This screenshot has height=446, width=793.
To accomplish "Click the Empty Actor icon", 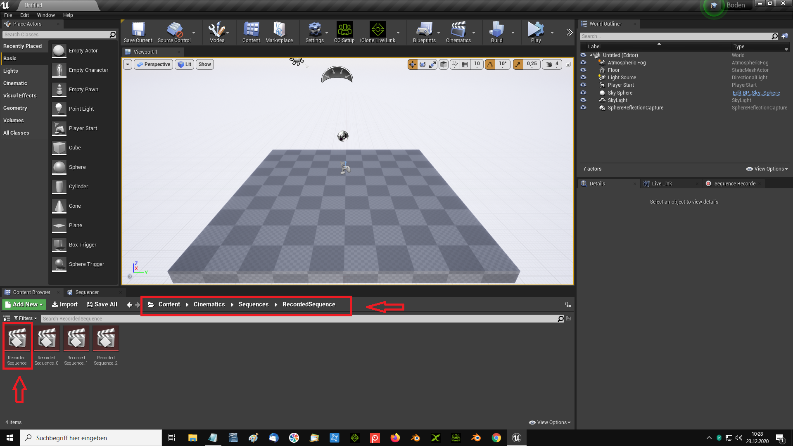I will pyautogui.click(x=59, y=51).
